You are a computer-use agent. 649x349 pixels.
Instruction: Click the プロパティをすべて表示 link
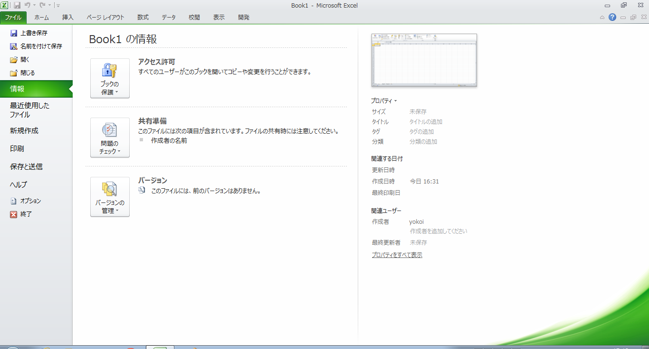(x=397, y=255)
